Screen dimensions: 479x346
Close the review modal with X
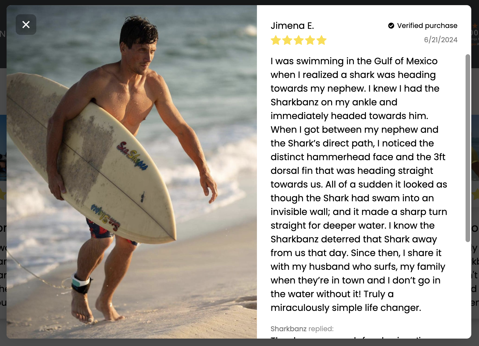tap(26, 25)
